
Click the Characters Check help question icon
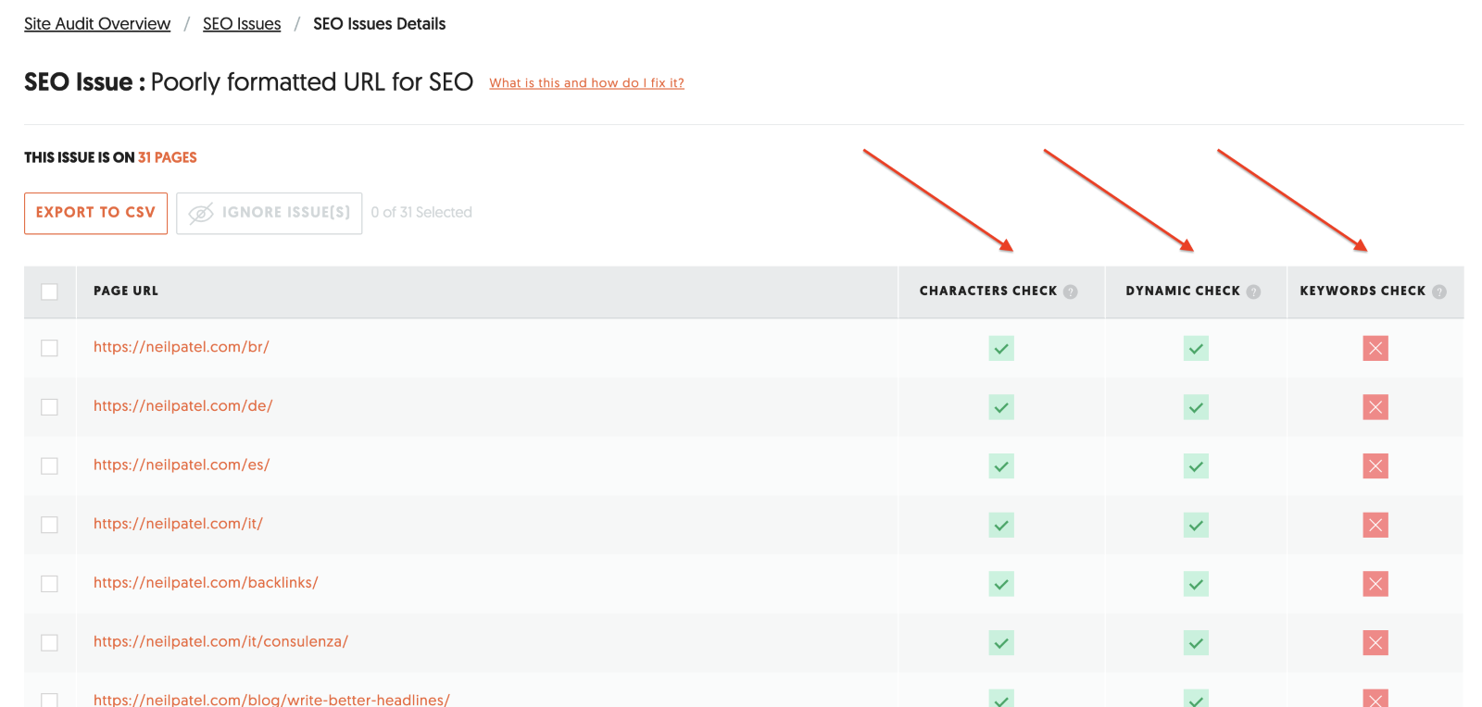click(x=1070, y=291)
